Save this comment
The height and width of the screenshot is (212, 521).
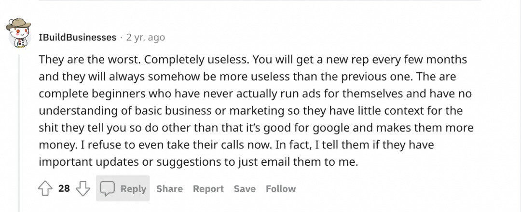[x=245, y=189]
